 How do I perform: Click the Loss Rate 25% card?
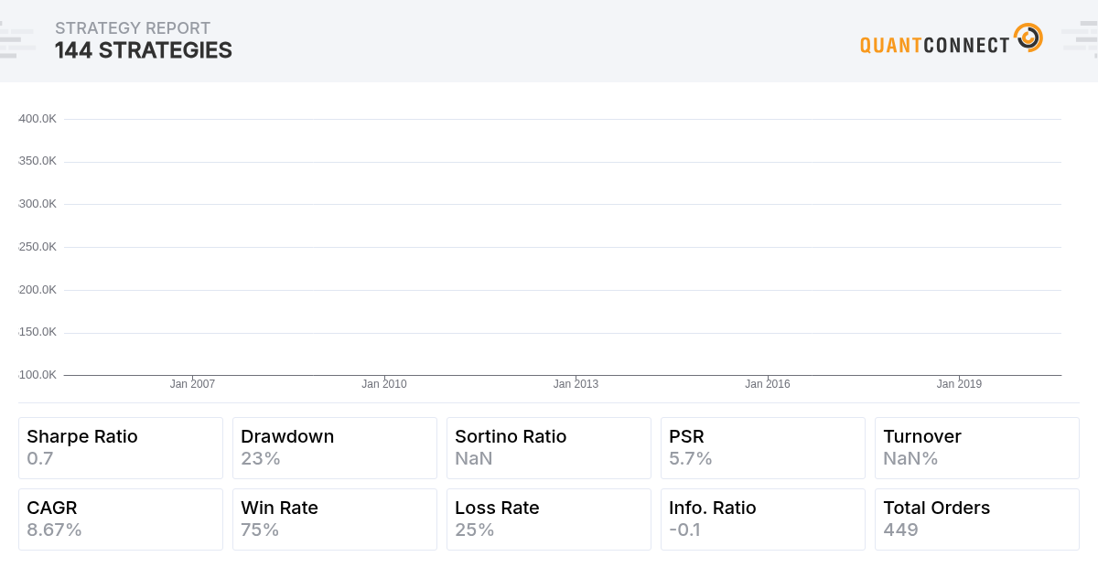(549, 519)
